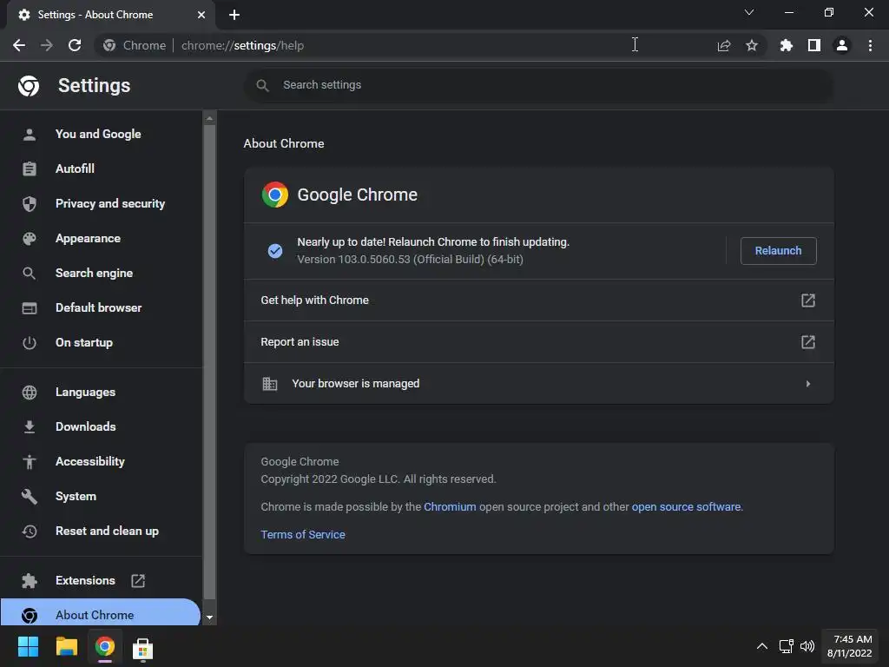The image size is (889, 667).
Task: Click the blue update checkmark icon
Action: 275,251
